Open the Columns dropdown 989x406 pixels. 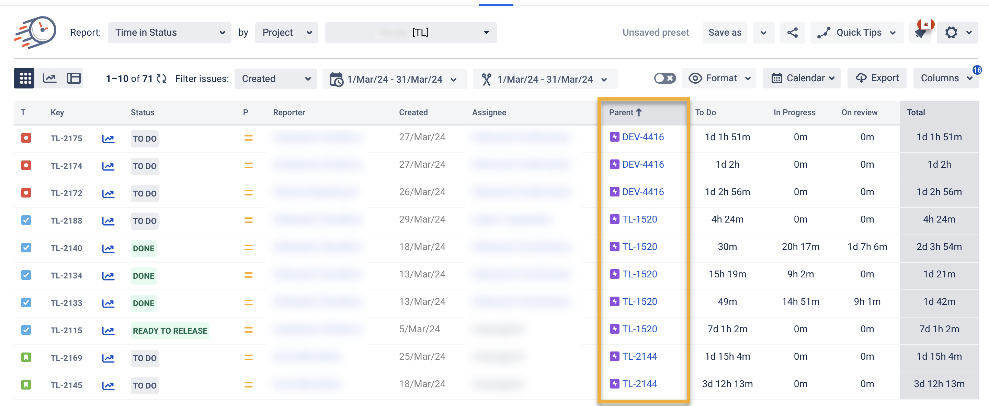click(x=946, y=78)
